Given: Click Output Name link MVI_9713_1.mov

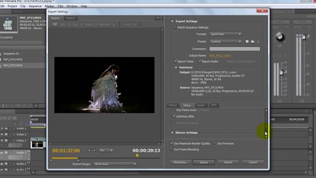Looking at the screenshot, I should tap(220, 55).
